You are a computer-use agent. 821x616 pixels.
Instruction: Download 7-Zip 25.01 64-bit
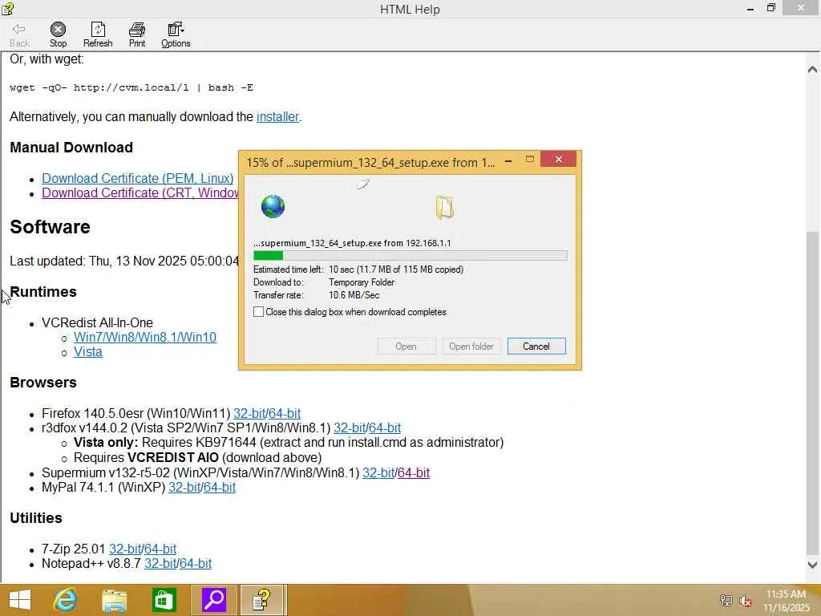pyautogui.click(x=160, y=549)
